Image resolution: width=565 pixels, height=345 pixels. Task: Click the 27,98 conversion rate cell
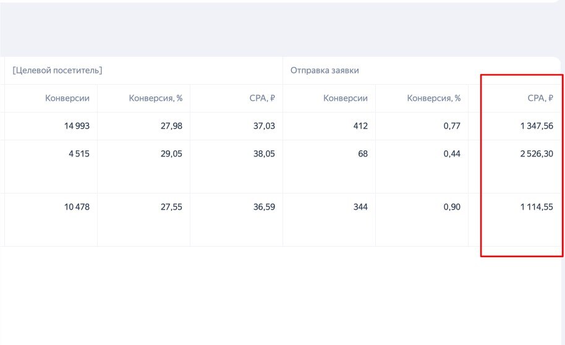[171, 126]
